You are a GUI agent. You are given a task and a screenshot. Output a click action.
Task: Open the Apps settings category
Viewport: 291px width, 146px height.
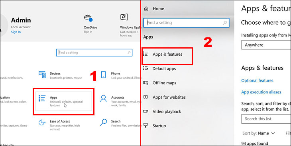(x=63, y=101)
